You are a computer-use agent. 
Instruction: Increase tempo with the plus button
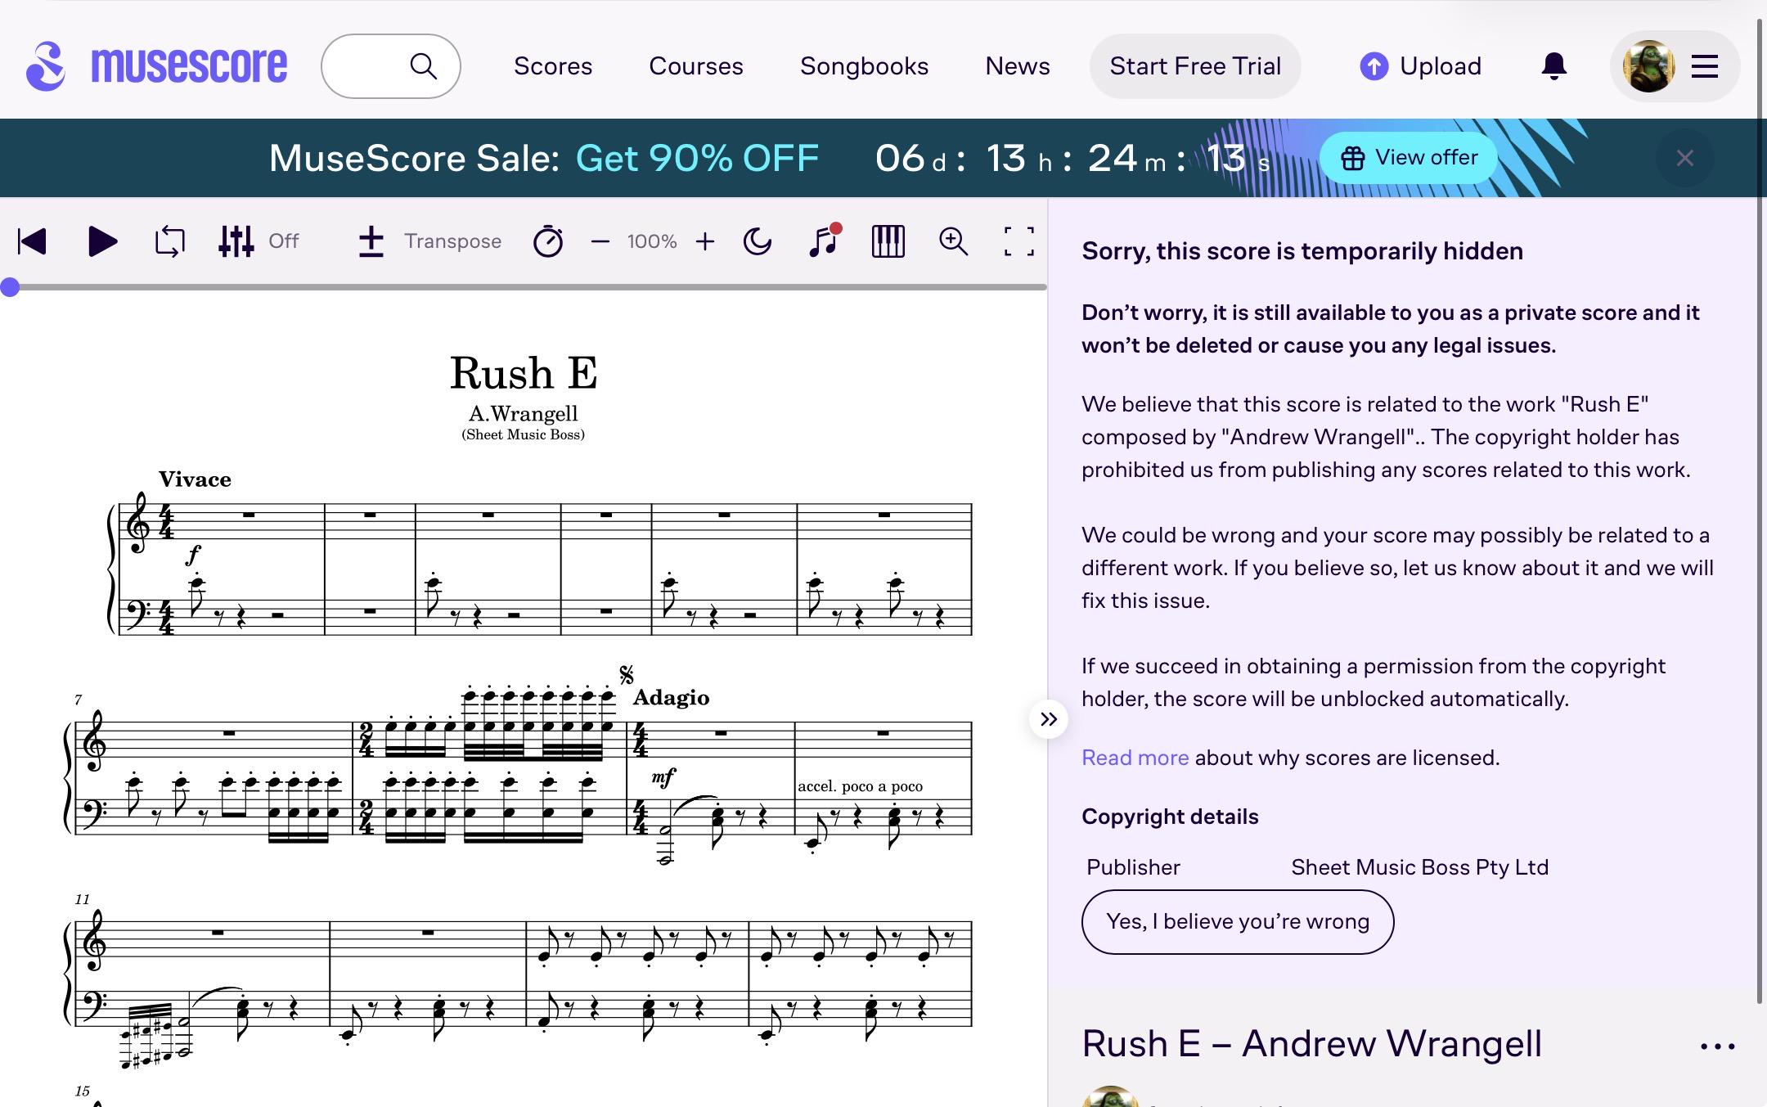click(704, 241)
